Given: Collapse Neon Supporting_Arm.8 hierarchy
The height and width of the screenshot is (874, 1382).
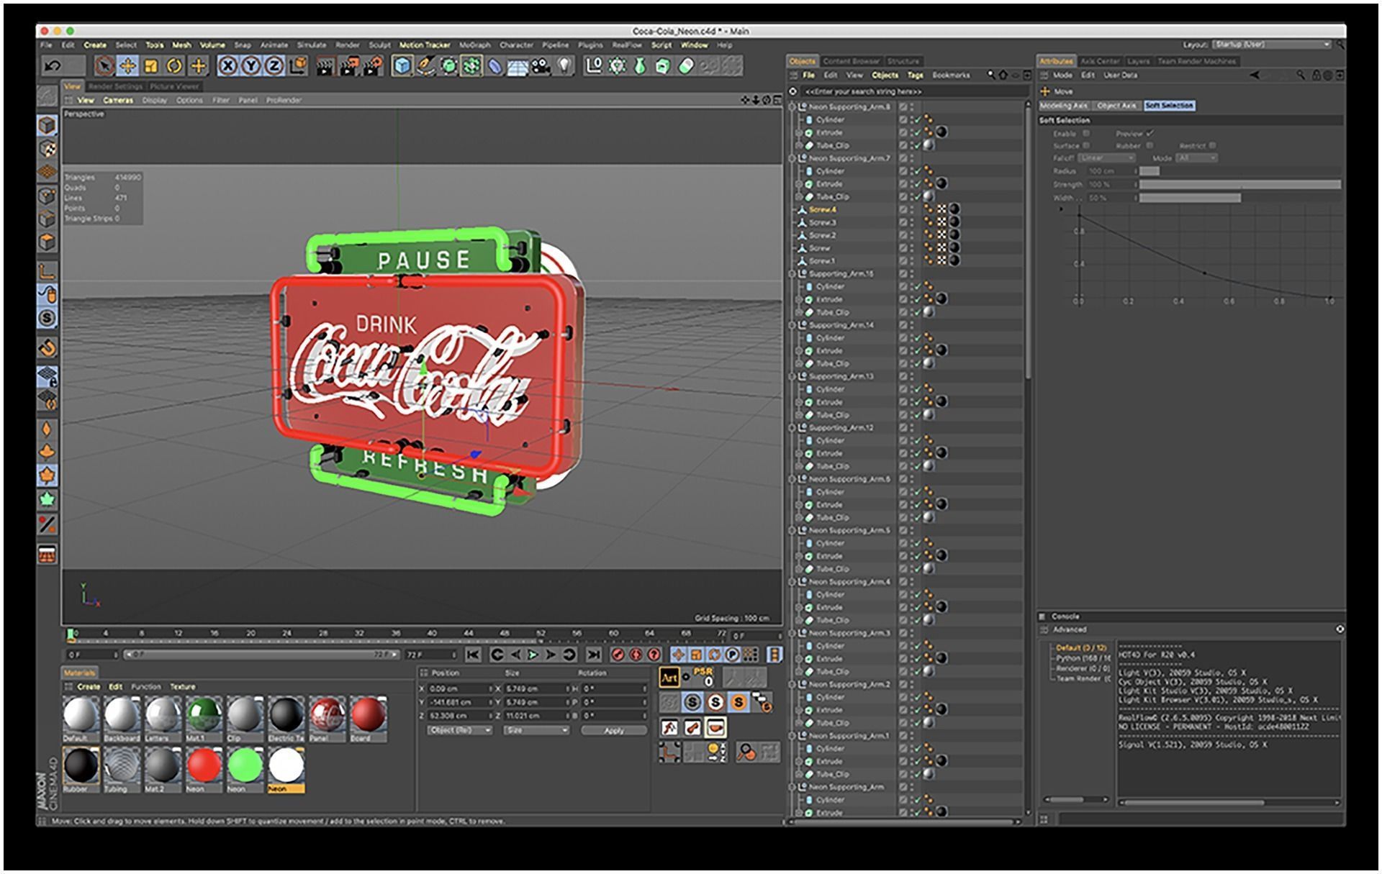Looking at the screenshot, I should pos(792,106).
